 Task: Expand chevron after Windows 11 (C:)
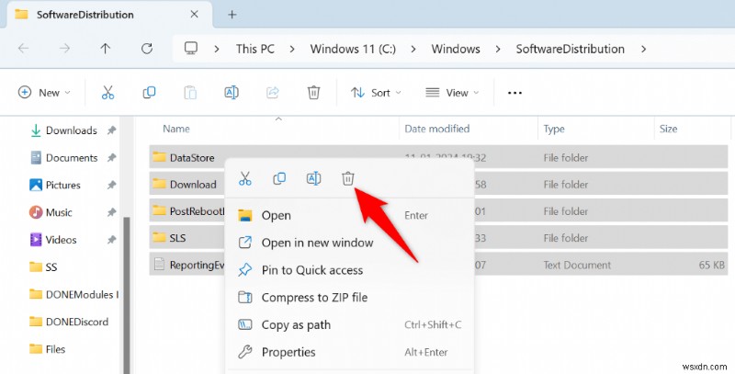(413, 49)
